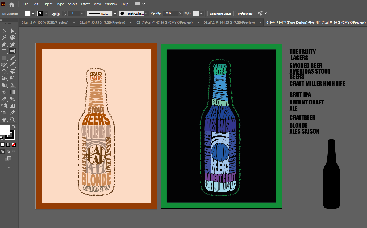Viewport: 367px width, 228px height.
Task: Select the Column Graph tool
Action: 12,106
